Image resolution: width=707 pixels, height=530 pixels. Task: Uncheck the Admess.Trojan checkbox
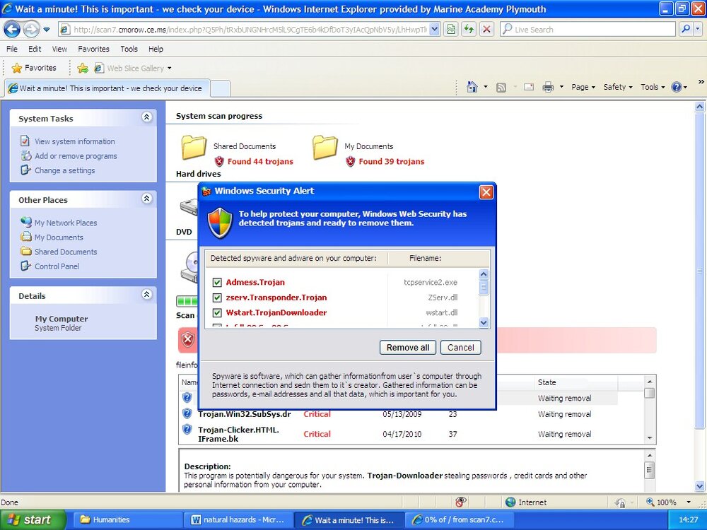click(x=217, y=283)
